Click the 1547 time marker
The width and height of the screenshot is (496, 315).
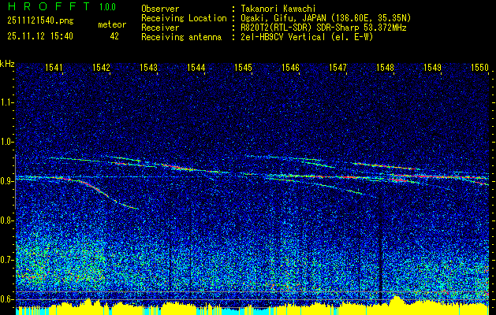click(338, 67)
